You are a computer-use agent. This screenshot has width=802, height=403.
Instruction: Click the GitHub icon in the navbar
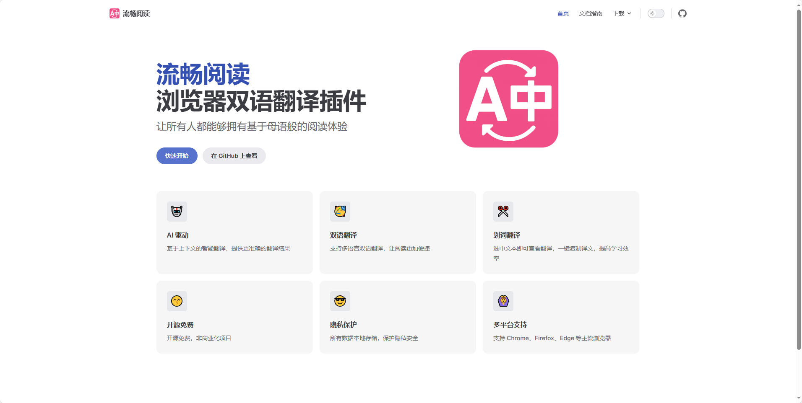coord(682,13)
